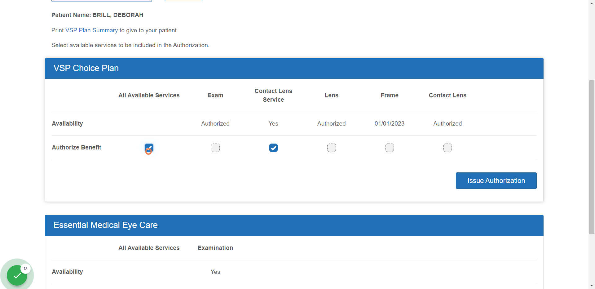Click the Examination column heading
595x289 pixels.
[215, 248]
